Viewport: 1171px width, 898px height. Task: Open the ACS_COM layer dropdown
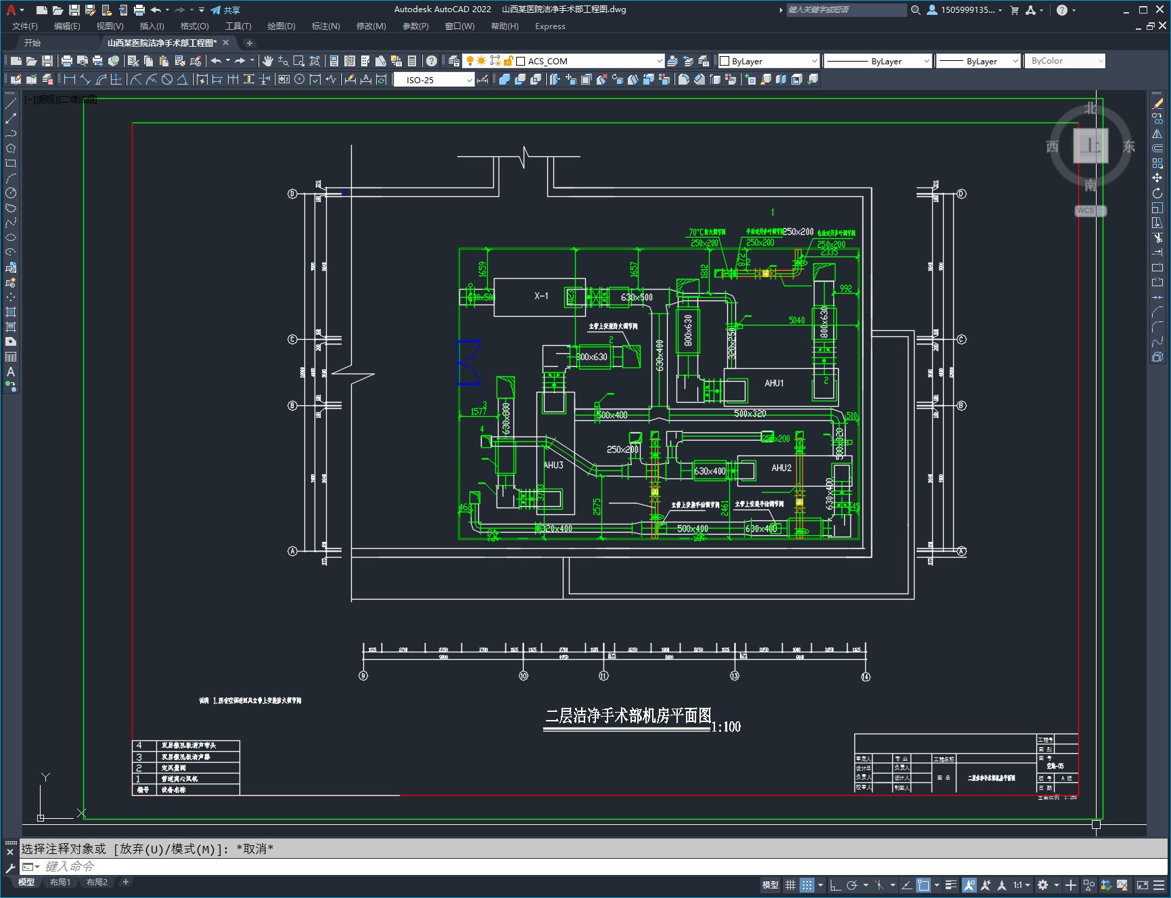[564, 61]
